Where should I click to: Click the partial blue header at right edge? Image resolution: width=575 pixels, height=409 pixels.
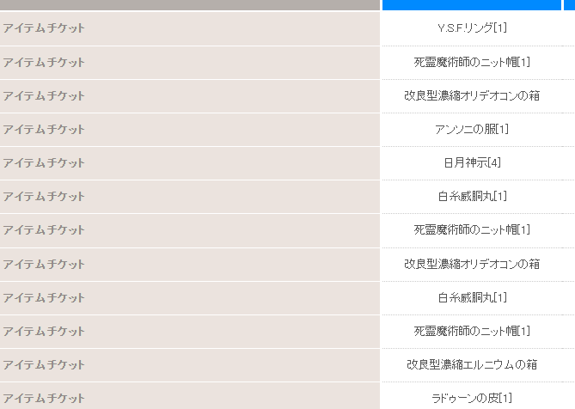pyautogui.click(x=569, y=5)
